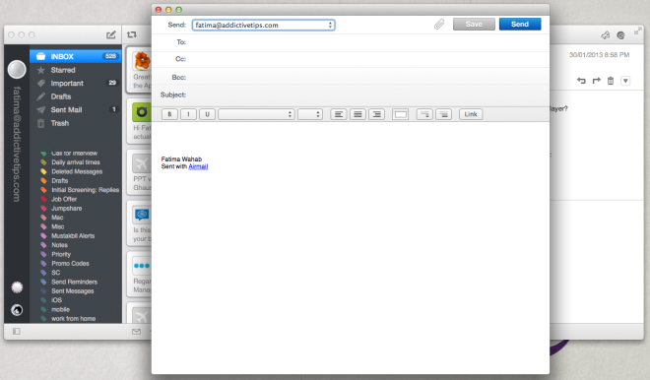This screenshot has height=380, width=650.
Task: Select the Mac label
Action: tap(57, 218)
